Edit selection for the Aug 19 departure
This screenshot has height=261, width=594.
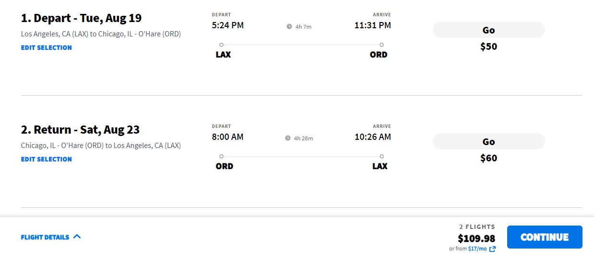[x=47, y=48]
